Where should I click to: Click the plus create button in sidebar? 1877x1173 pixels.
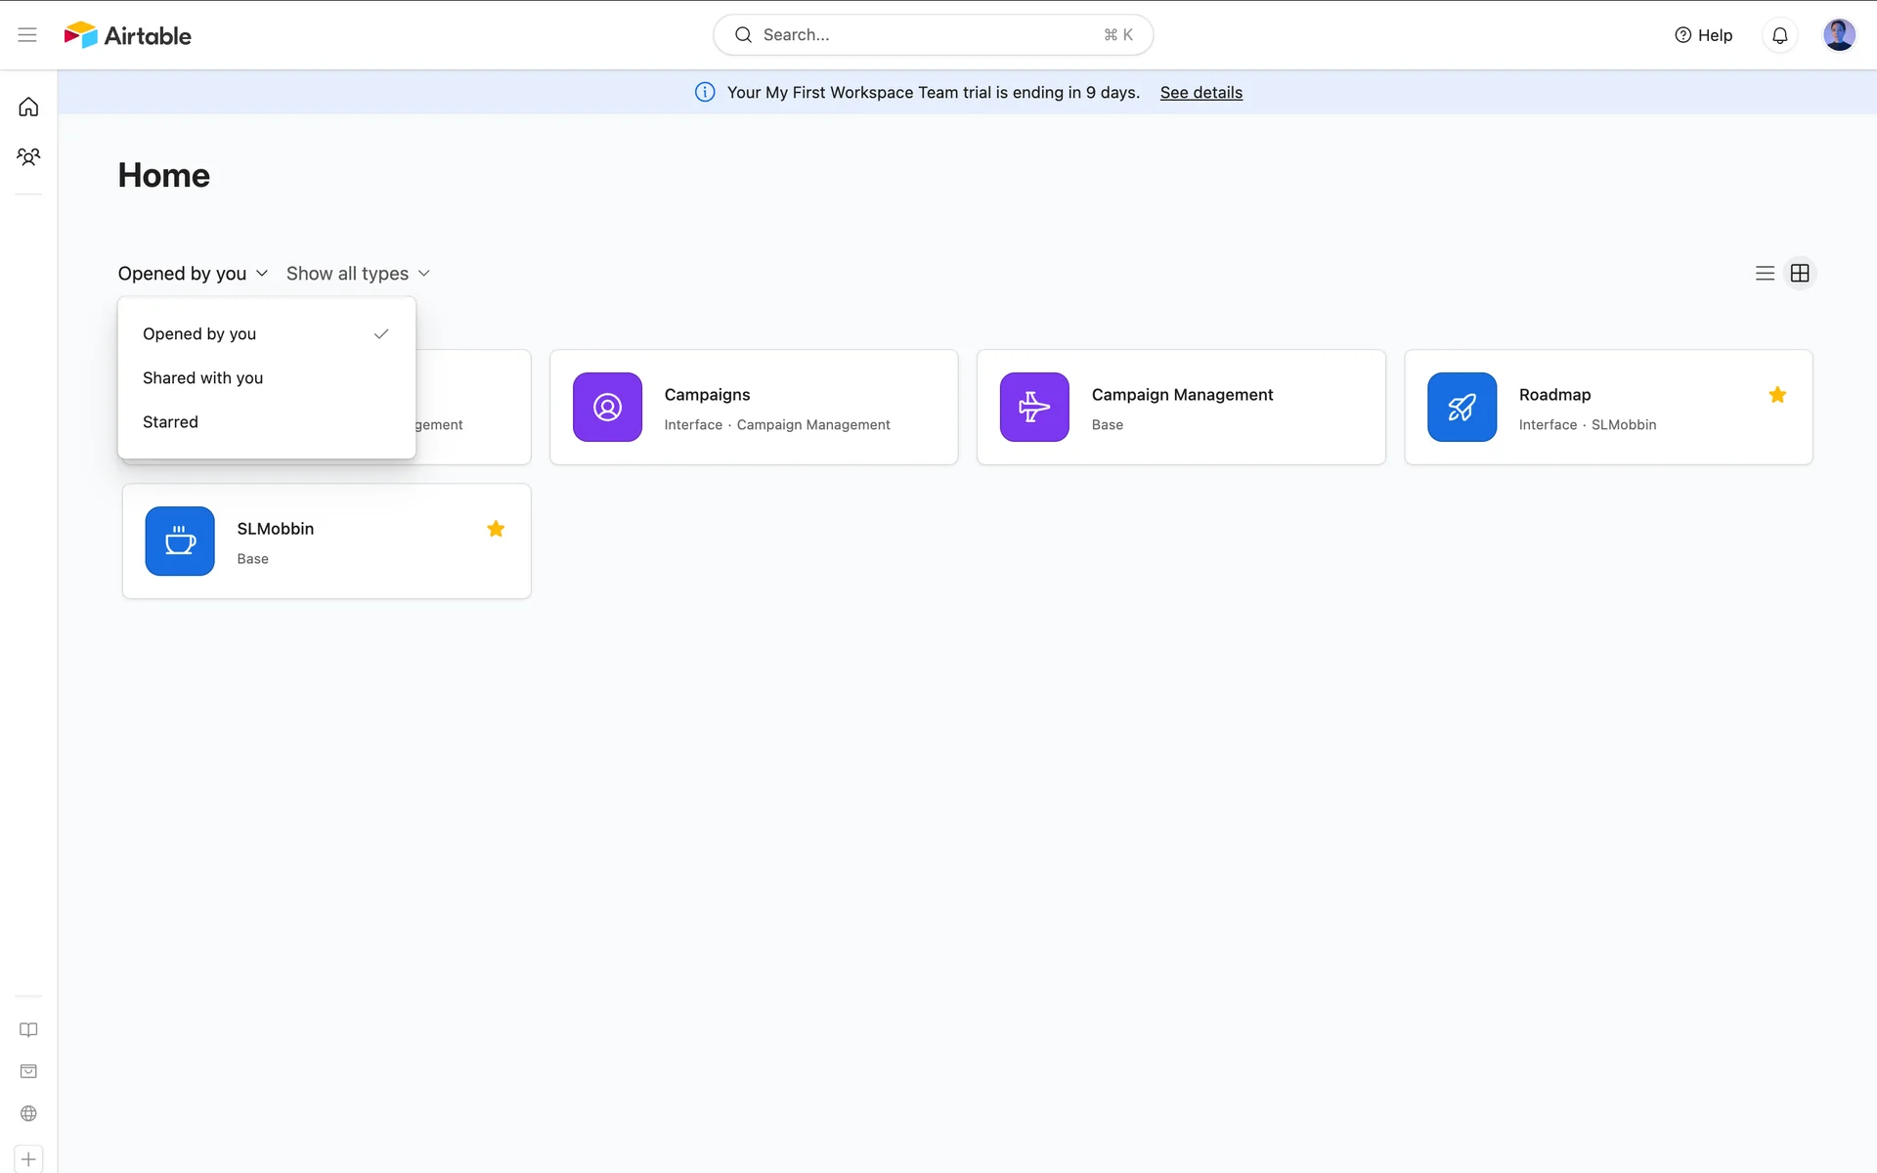click(28, 1159)
